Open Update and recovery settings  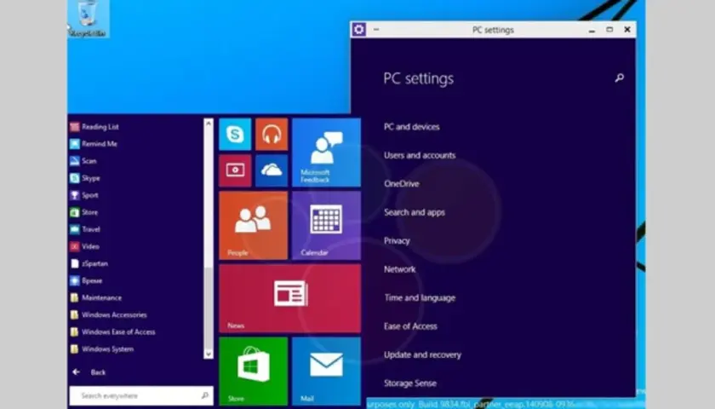click(422, 354)
